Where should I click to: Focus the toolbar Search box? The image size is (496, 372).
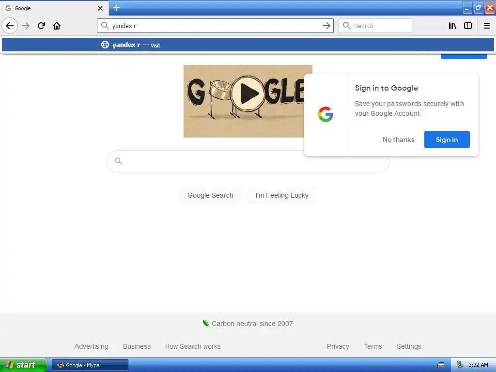tap(375, 26)
